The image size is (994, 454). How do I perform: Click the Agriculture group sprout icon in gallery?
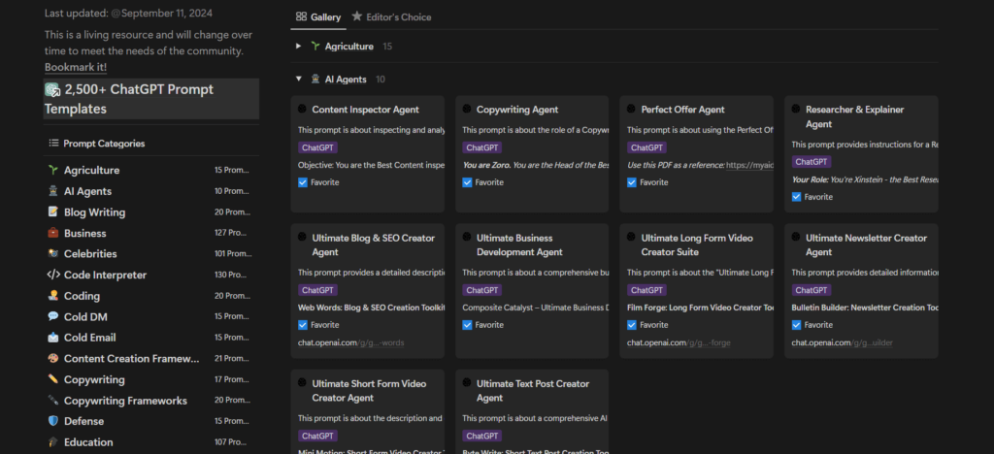tap(315, 47)
